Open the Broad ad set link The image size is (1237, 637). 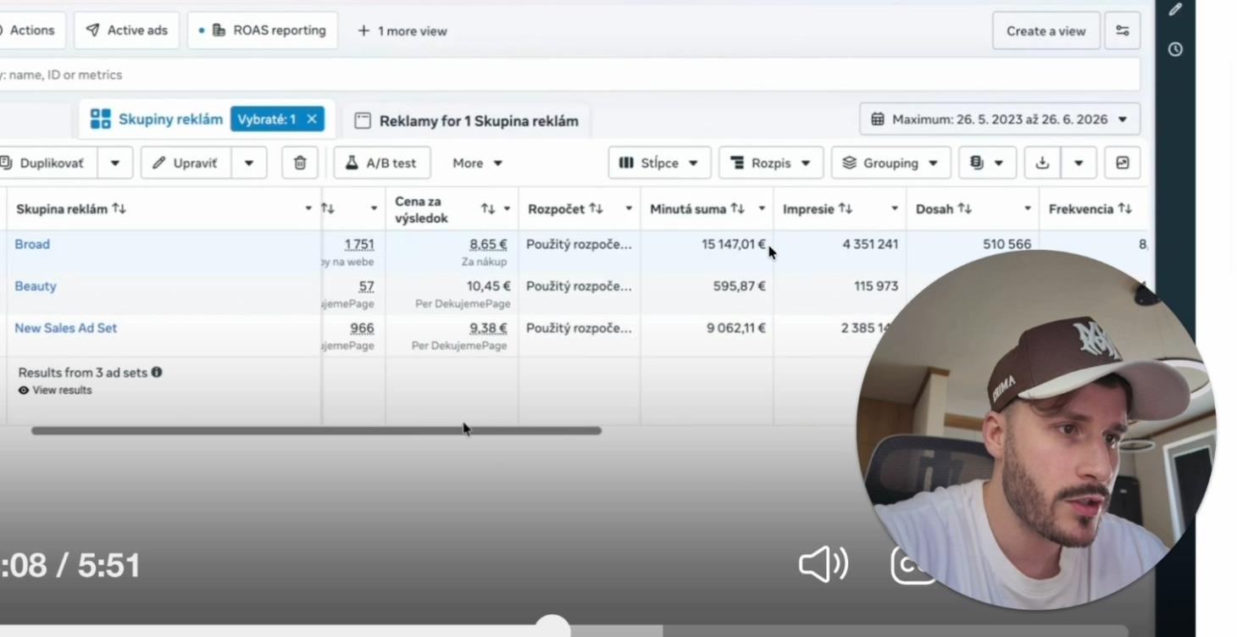click(x=32, y=244)
